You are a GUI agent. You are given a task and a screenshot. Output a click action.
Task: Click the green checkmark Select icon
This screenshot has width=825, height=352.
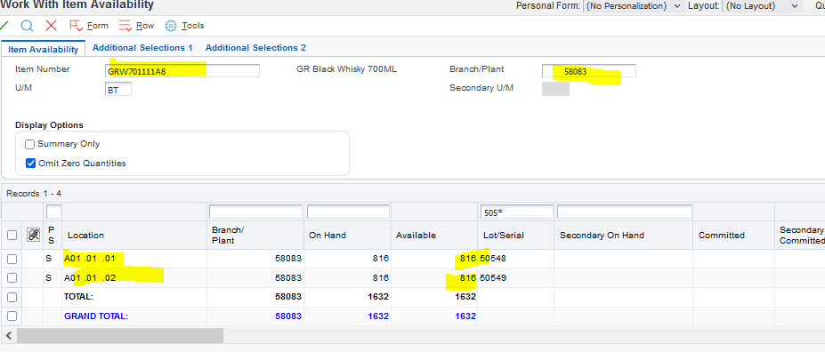(4, 25)
